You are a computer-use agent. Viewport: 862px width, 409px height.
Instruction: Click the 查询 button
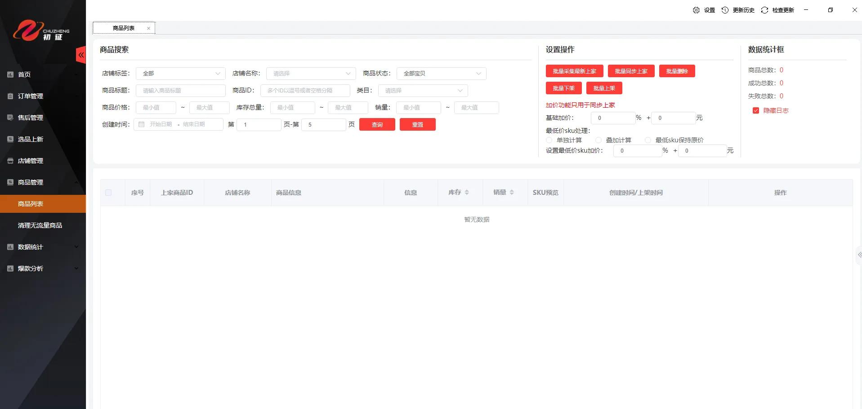(377, 124)
